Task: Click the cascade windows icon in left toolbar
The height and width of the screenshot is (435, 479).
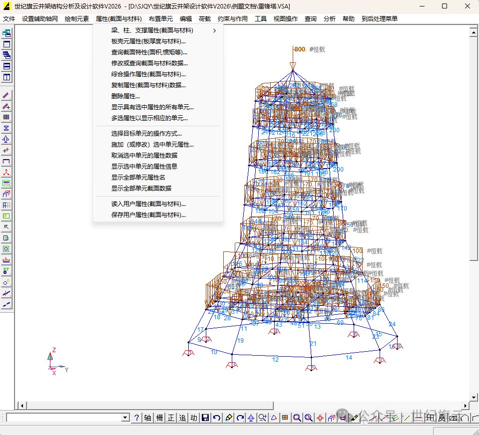Action: click(6, 55)
